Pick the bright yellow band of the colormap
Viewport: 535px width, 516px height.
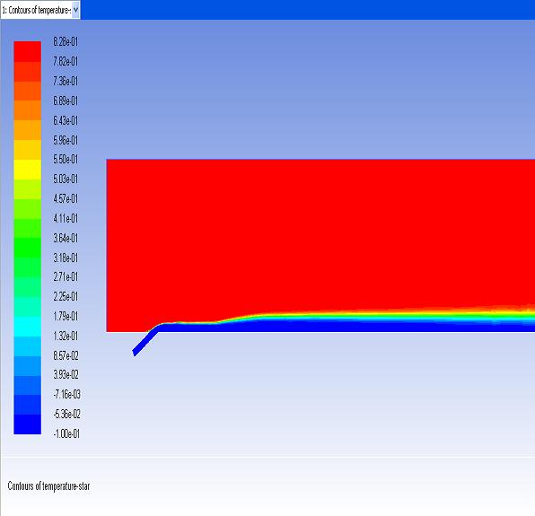pos(27,170)
